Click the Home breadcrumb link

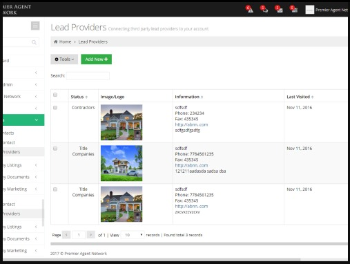tap(65, 41)
